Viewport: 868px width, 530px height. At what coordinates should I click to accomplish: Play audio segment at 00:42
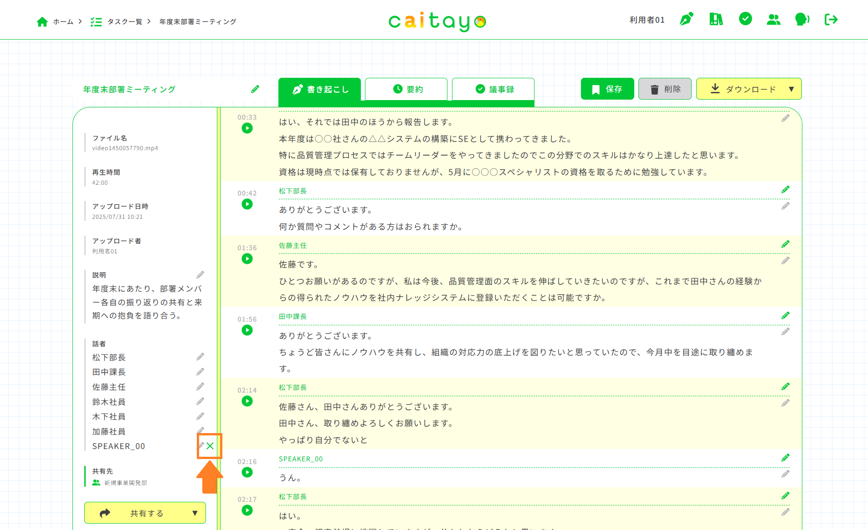247,204
